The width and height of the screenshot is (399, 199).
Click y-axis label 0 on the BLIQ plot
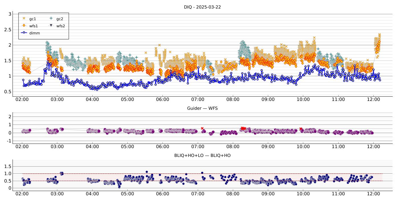[x=10, y=188]
